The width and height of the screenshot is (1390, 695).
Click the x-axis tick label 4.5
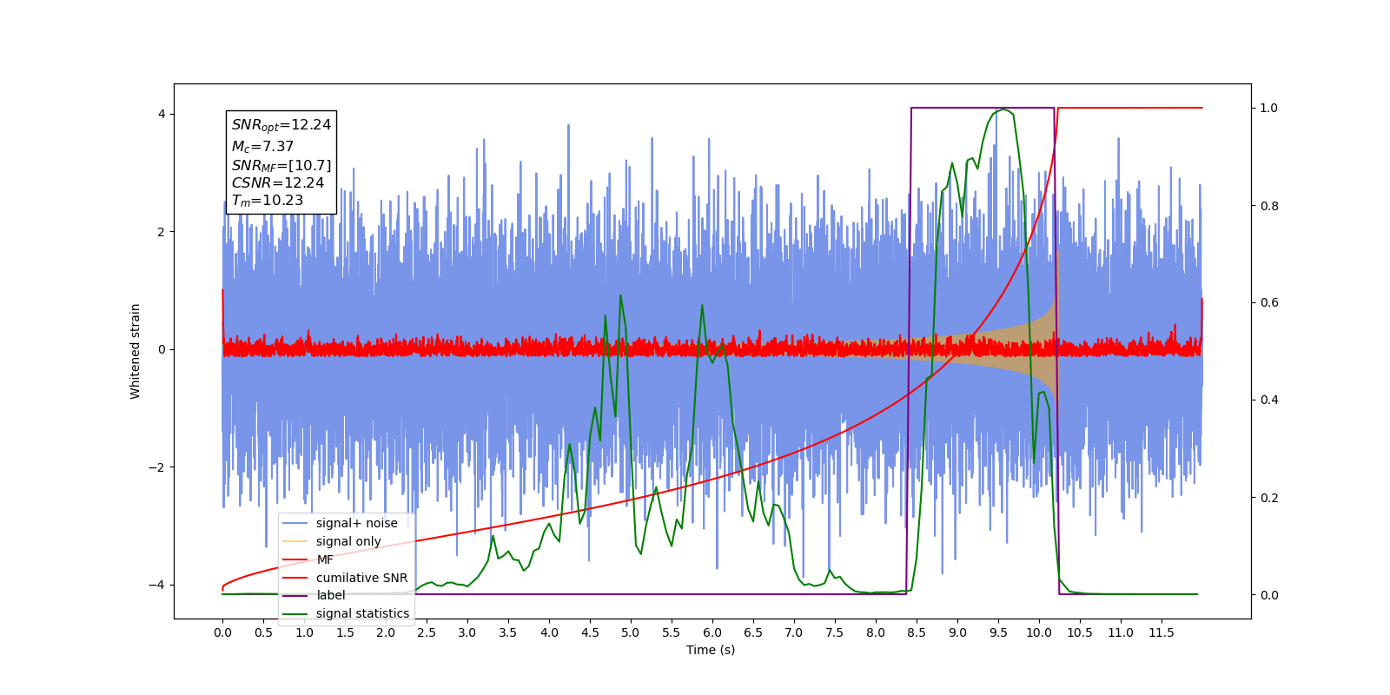click(x=590, y=632)
